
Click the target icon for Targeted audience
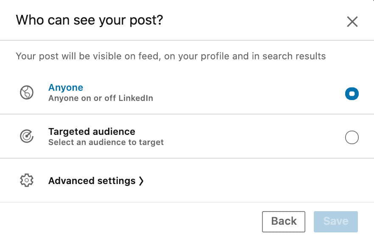pyautogui.click(x=27, y=137)
